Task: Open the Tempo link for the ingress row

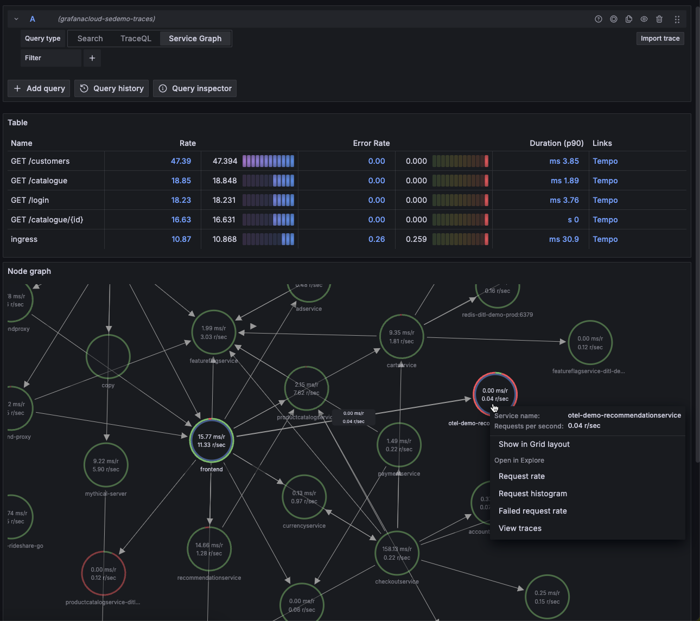Action: (x=605, y=239)
